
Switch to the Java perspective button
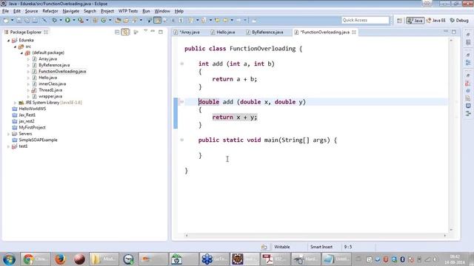tap(415, 21)
